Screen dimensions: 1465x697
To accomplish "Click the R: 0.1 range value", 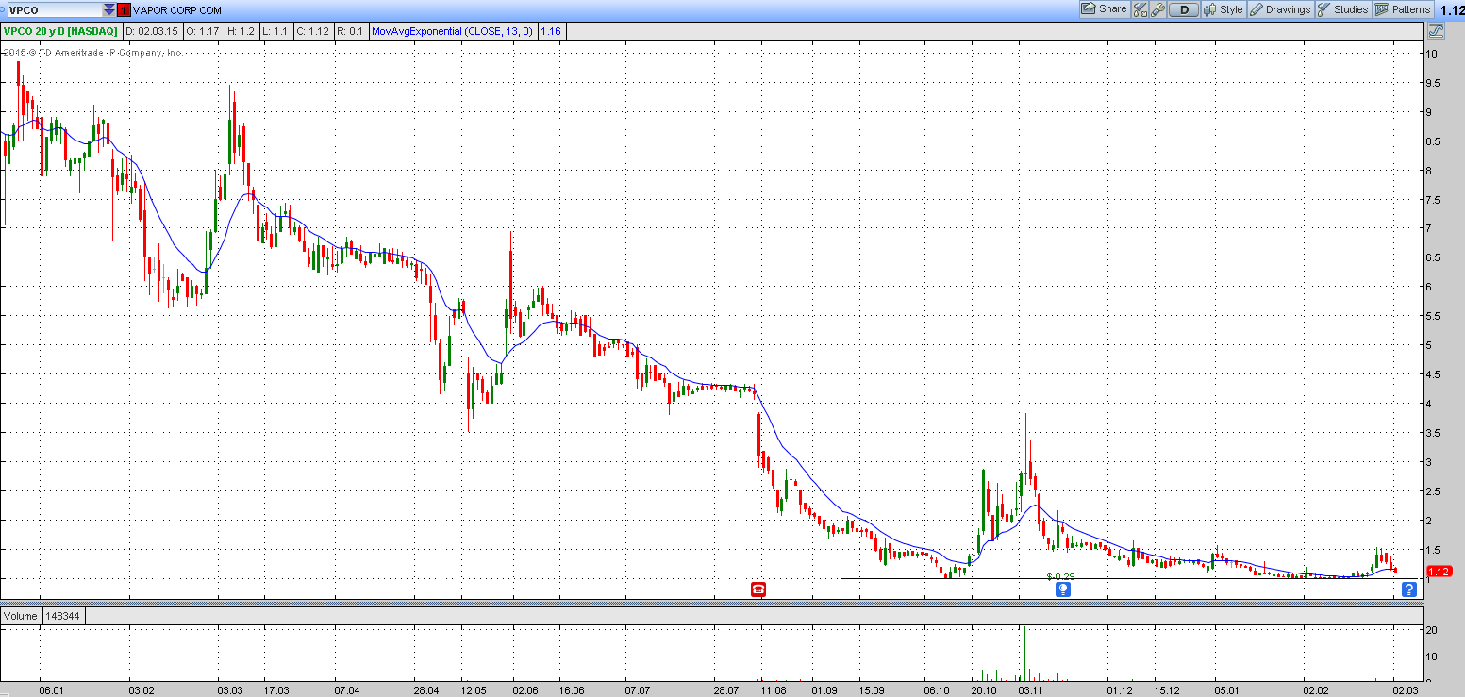I will 350,31.
